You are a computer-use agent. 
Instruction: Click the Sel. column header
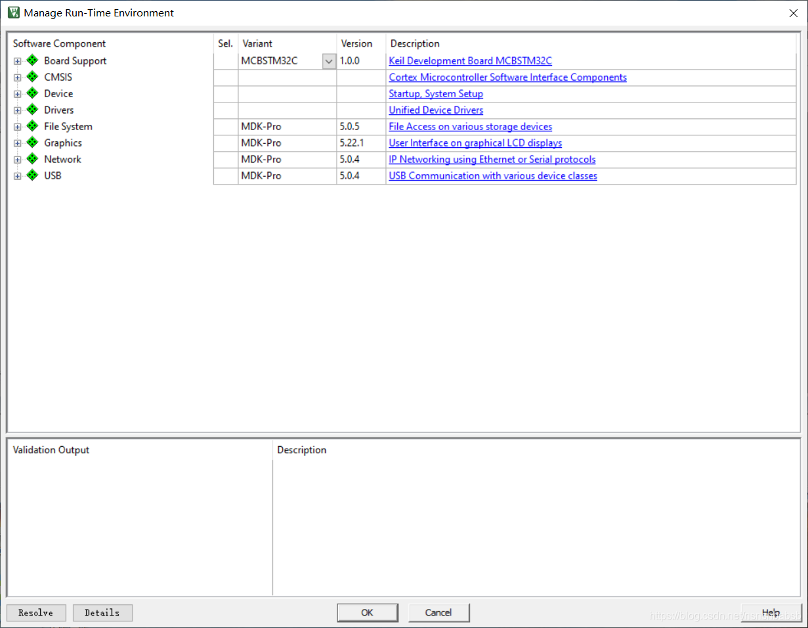click(225, 43)
